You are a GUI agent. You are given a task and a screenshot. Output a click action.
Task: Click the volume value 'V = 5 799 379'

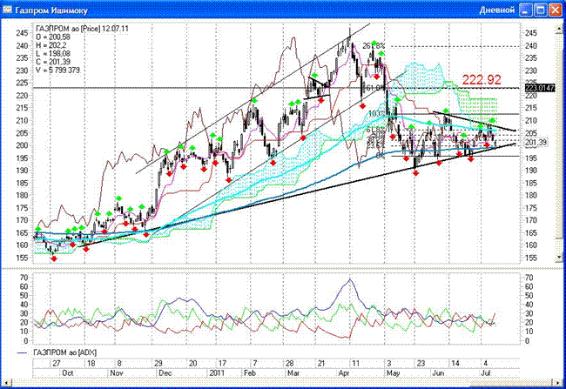(x=57, y=70)
